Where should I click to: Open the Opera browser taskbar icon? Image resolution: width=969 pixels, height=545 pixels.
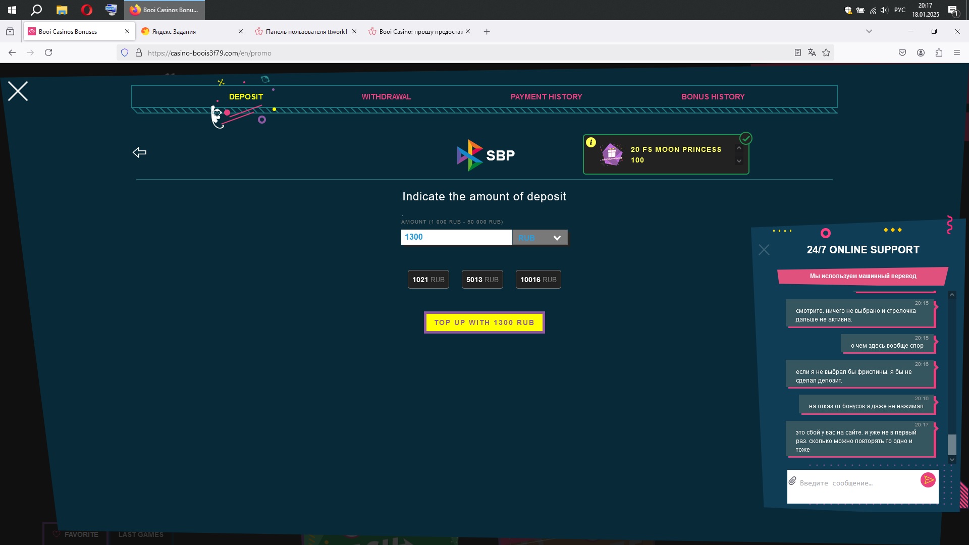coord(87,10)
